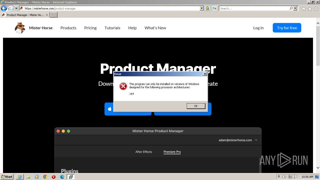Click the Log in link
This screenshot has height=180, width=320.
click(258, 28)
